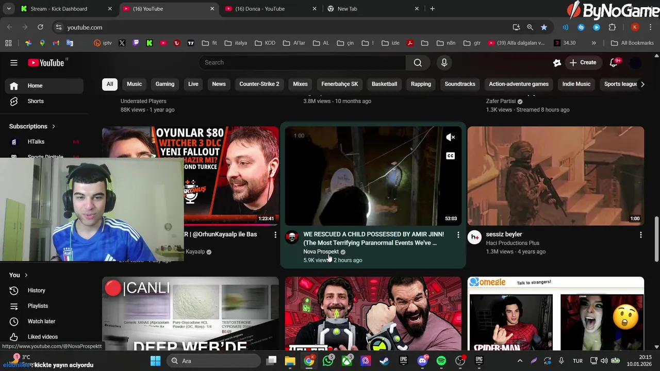
Task: Open the YouTube guide hamburger menu
Action: (x=14, y=63)
